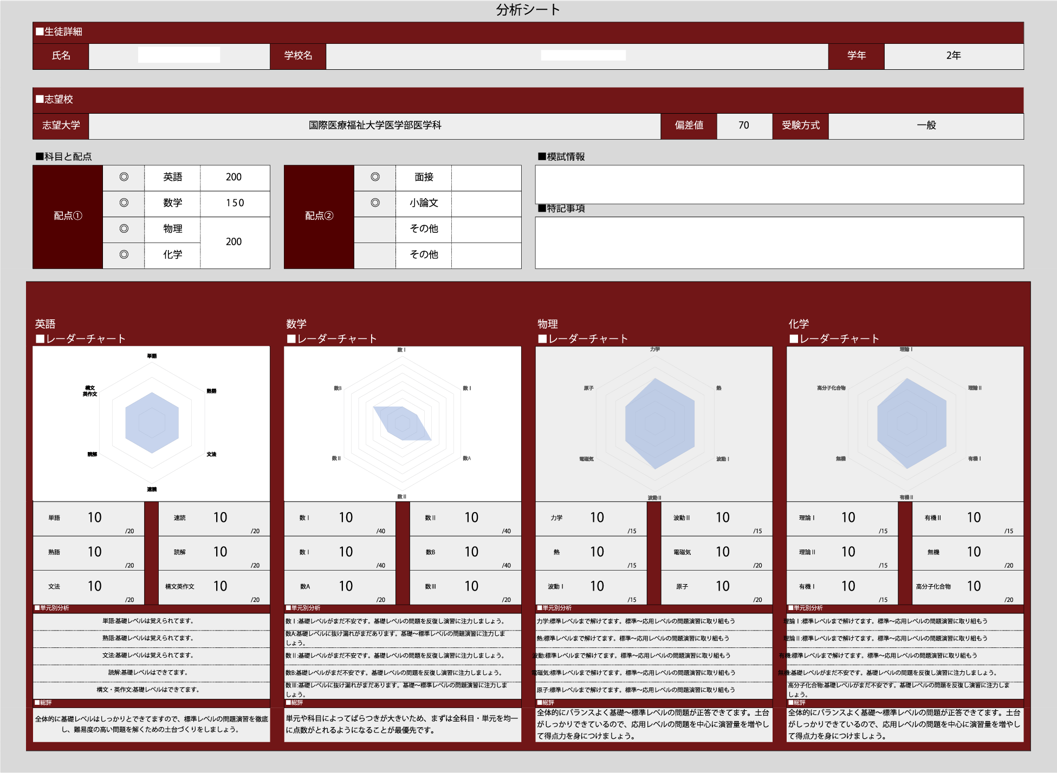Click the 化学 radar chart

(x=905, y=423)
